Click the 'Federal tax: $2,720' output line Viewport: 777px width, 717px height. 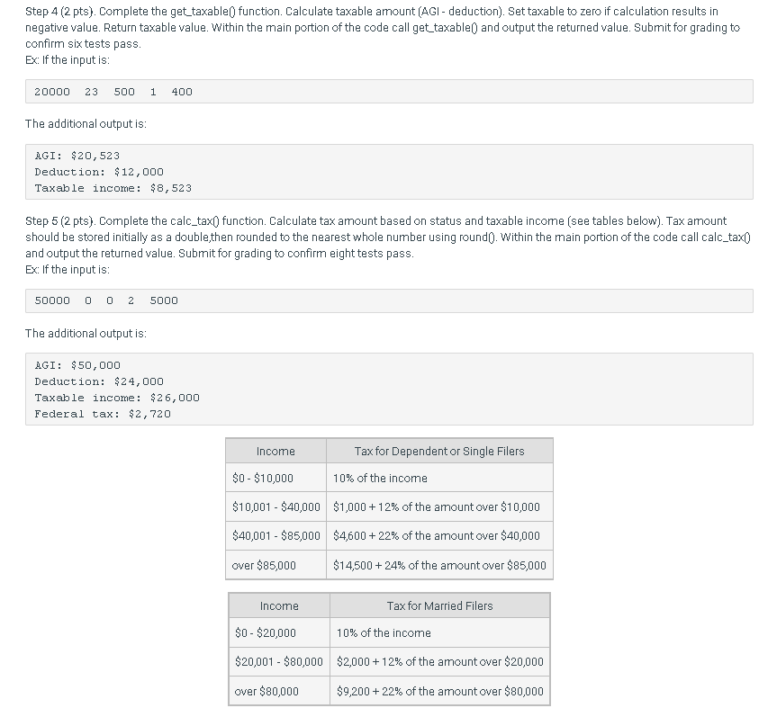coord(103,414)
